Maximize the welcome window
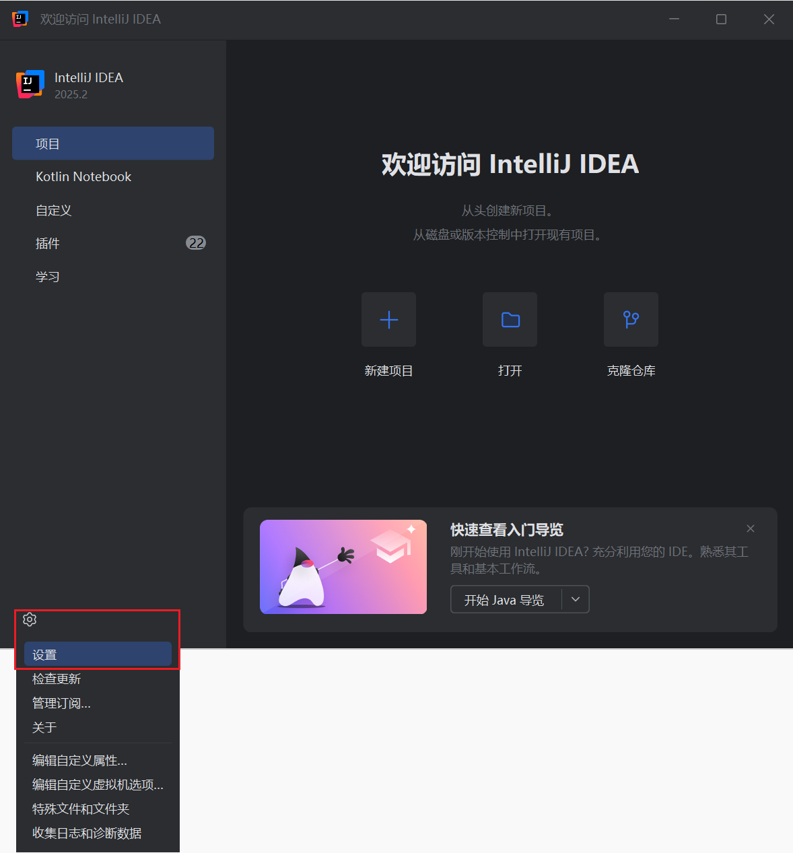This screenshot has height=853, width=793. [721, 19]
